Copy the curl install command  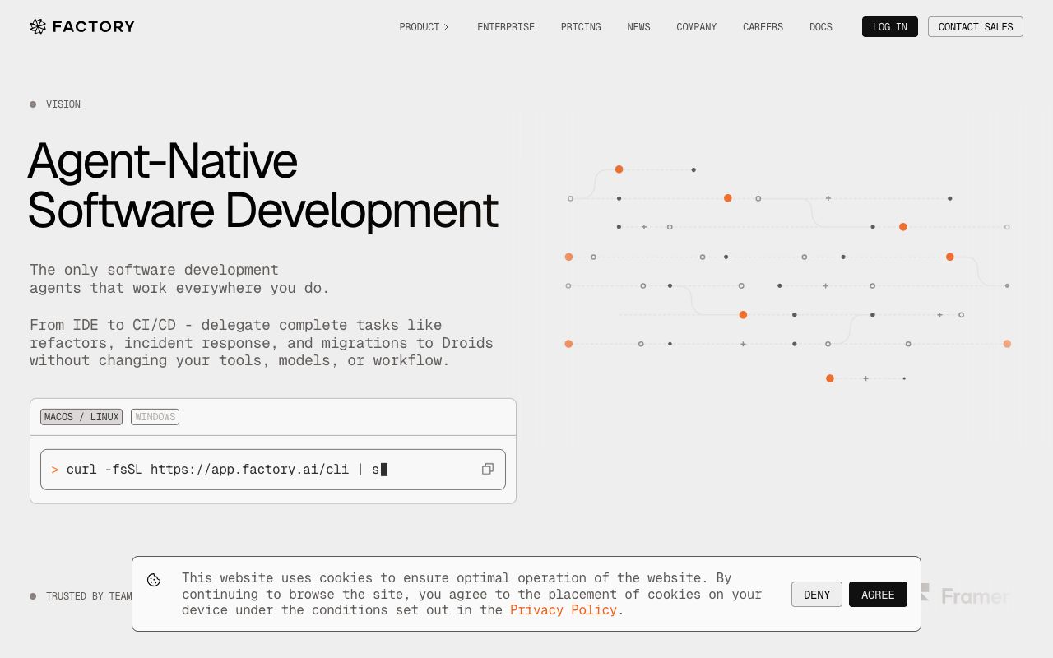488,469
